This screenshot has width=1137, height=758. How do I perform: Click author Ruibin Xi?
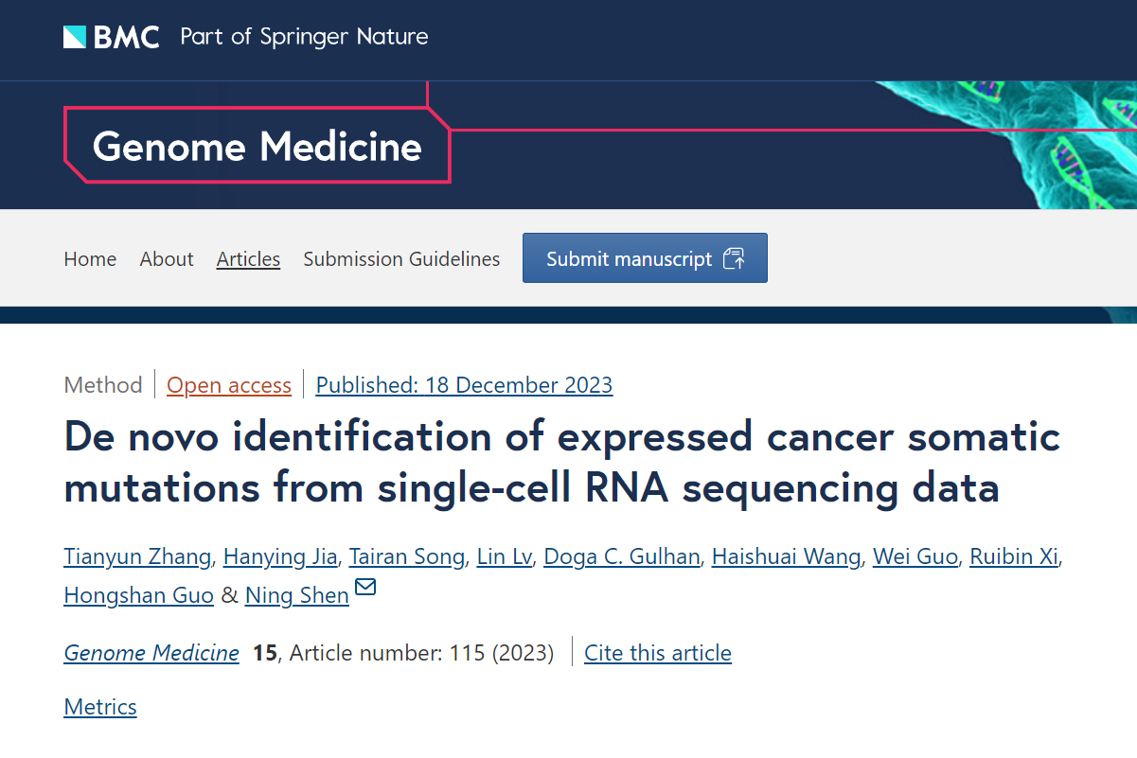pyautogui.click(x=1014, y=556)
